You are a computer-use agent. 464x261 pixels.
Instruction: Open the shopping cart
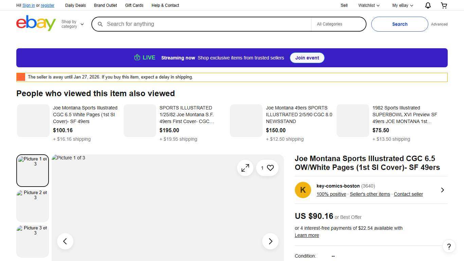(444, 5)
